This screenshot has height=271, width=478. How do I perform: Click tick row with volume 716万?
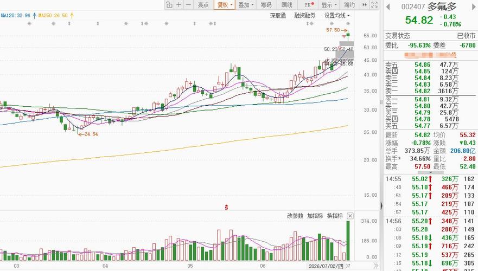430,246
